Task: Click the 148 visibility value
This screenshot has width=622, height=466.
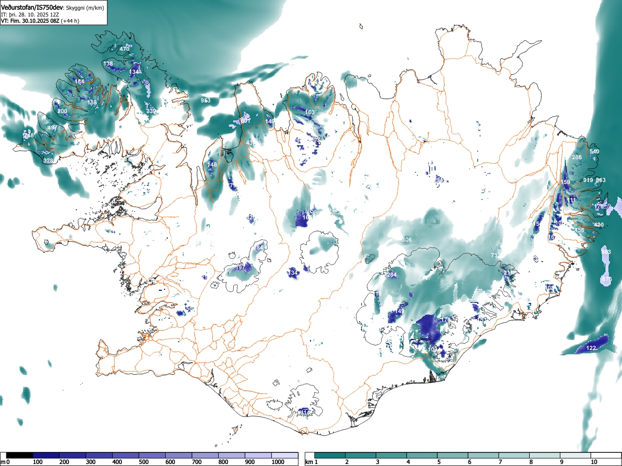Action: coord(212,165)
